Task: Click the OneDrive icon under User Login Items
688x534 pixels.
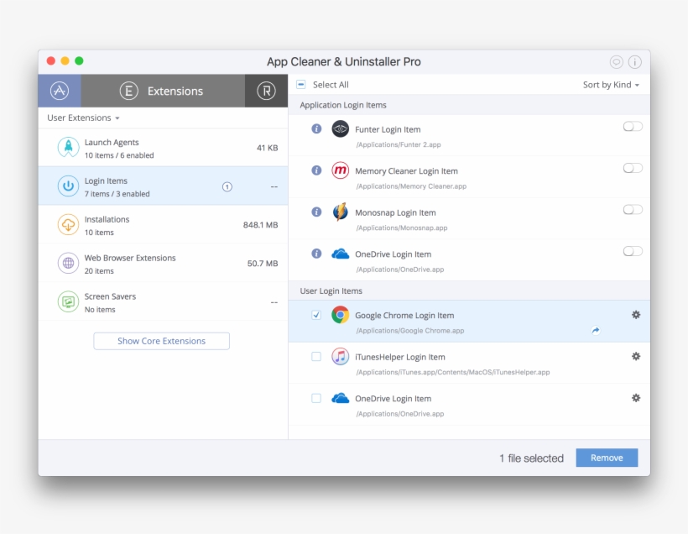Action: (x=340, y=398)
